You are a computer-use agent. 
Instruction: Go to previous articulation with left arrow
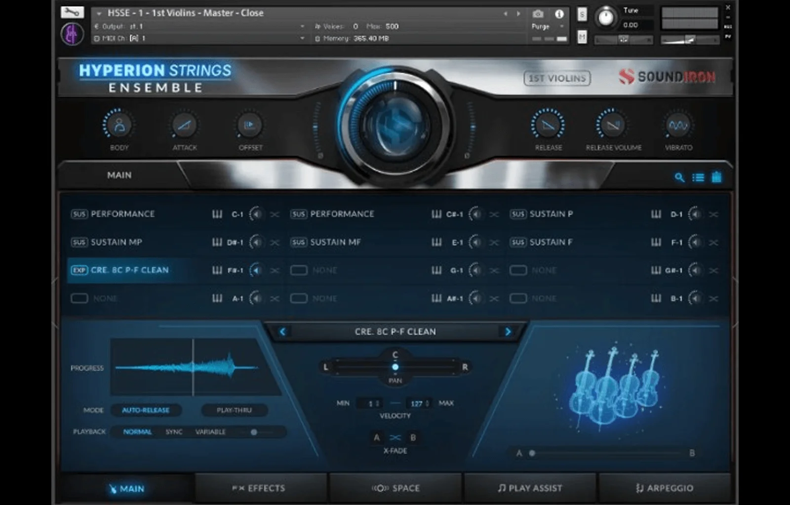pyautogui.click(x=283, y=332)
